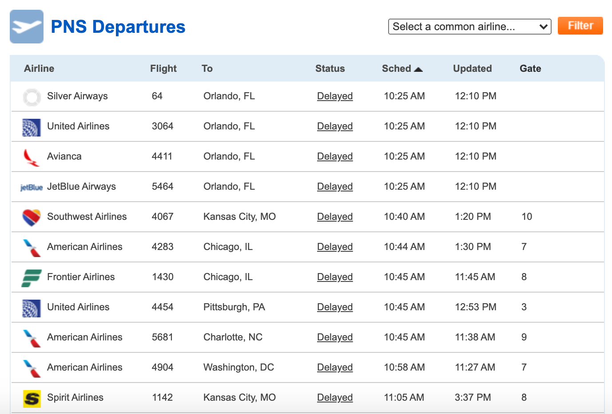
Task: Click the orange Filter button
Action: 580,26
